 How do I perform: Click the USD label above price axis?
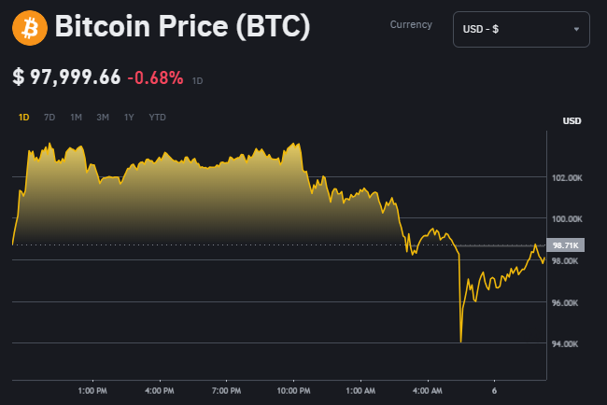click(572, 121)
